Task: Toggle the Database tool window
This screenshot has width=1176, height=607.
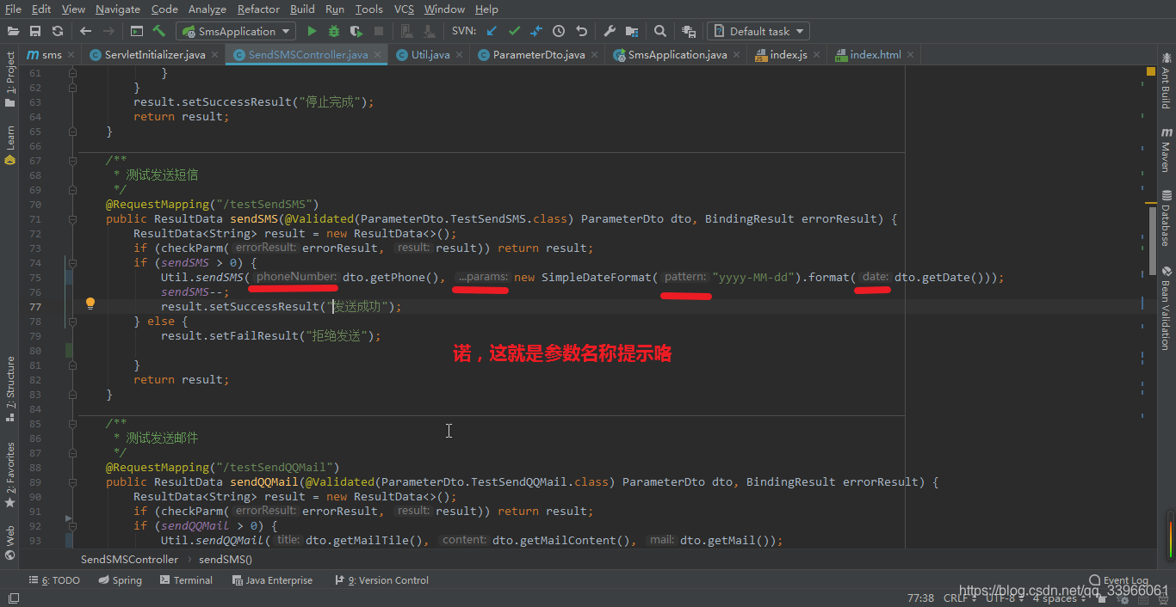Action: click(1166, 218)
